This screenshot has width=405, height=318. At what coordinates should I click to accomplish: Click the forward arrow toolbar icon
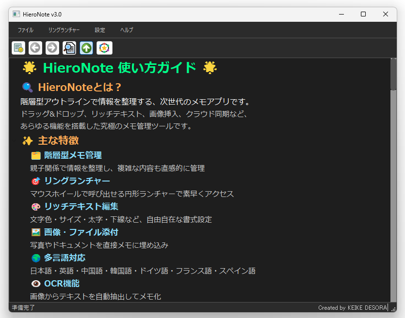(x=52, y=48)
